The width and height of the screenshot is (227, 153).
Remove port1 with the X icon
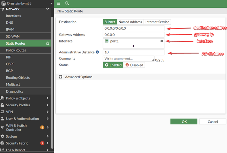click(162, 41)
